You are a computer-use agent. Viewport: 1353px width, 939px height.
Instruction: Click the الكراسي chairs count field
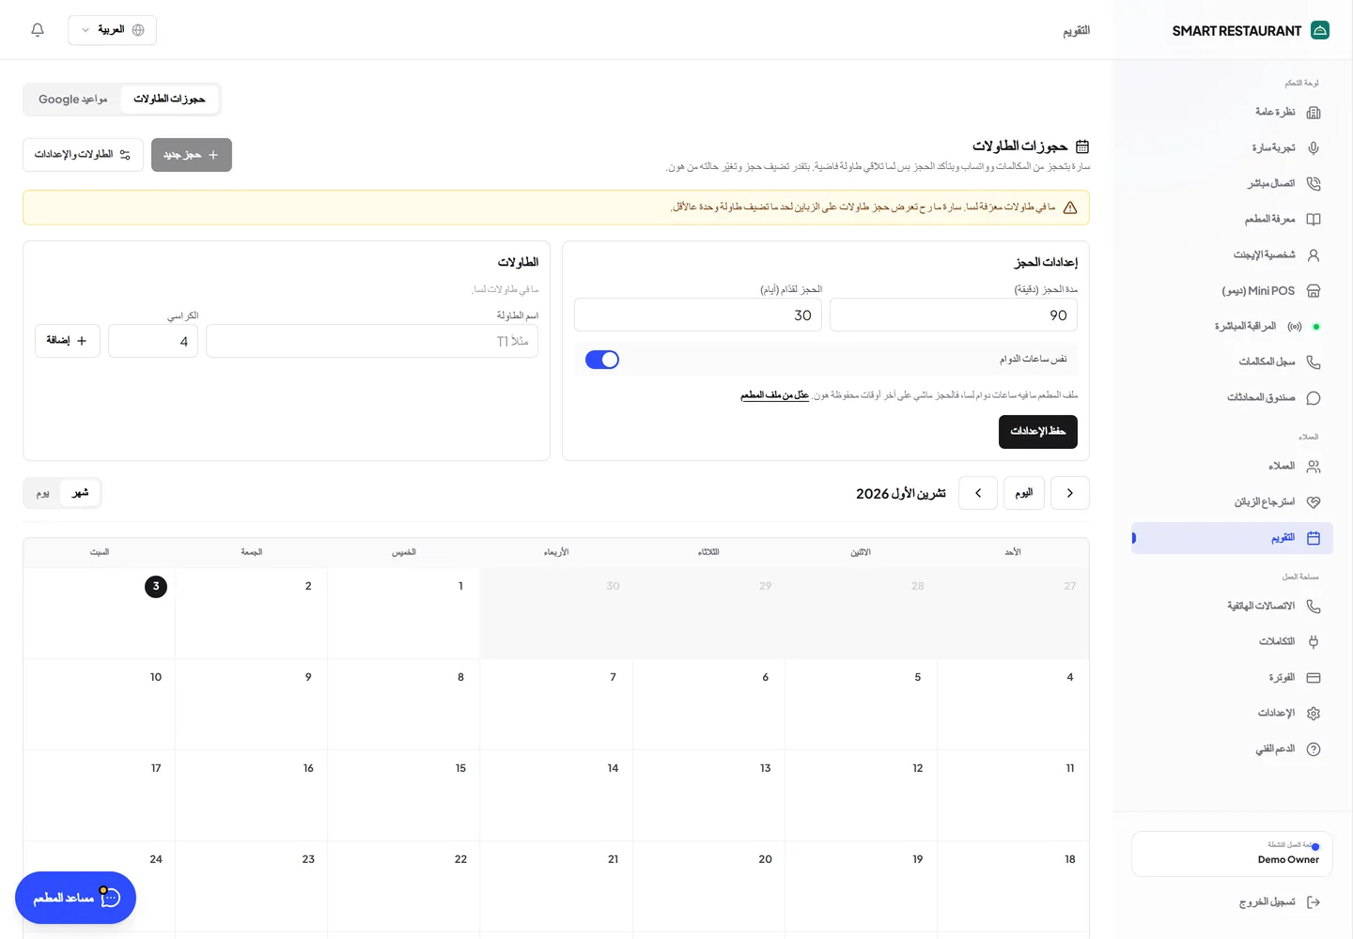[153, 342]
